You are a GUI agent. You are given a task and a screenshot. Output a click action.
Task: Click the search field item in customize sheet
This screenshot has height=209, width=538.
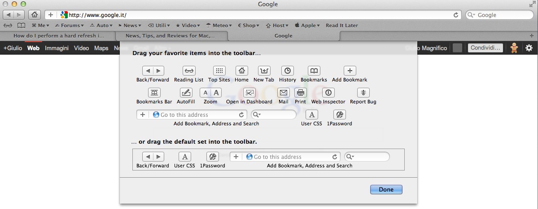click(x=273, y=115)
